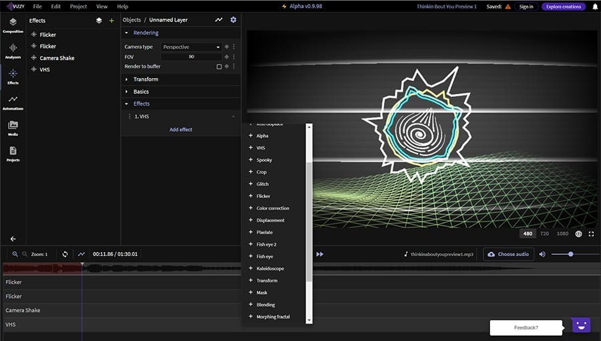Screen dimensions: 601x341
Task: Open the Camera type Perspective dropdown
Action: pyautogui.click(x=191, y=47)
